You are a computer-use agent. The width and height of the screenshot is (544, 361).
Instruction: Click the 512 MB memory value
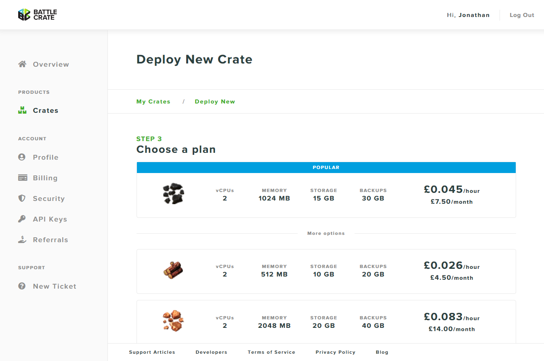274,274
